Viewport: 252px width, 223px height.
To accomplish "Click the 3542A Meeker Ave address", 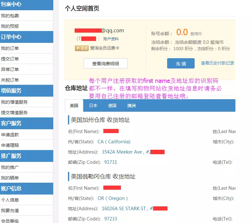I will pyautogui.click(x=122, y=152).
